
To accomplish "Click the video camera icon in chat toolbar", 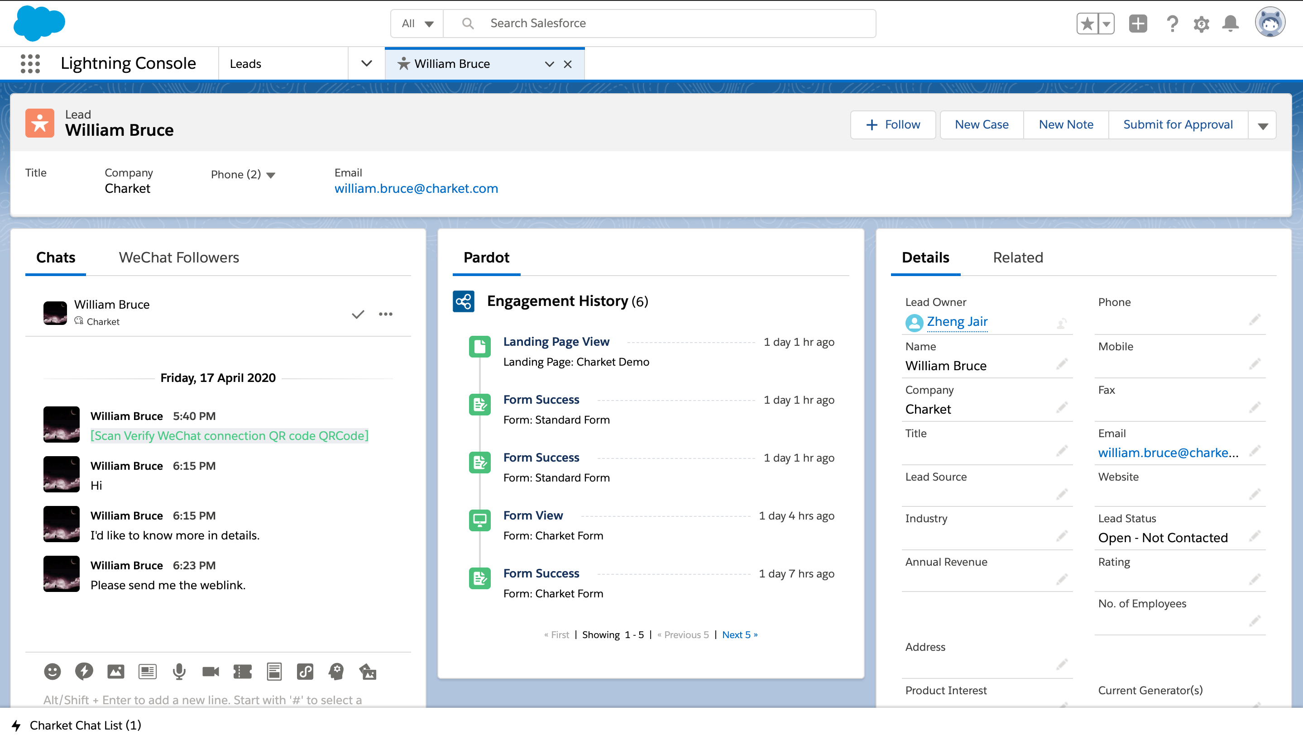I will tap(211, 672).
